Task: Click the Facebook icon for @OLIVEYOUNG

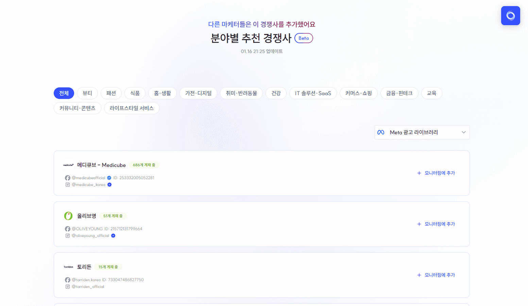Action: point(68,229)
